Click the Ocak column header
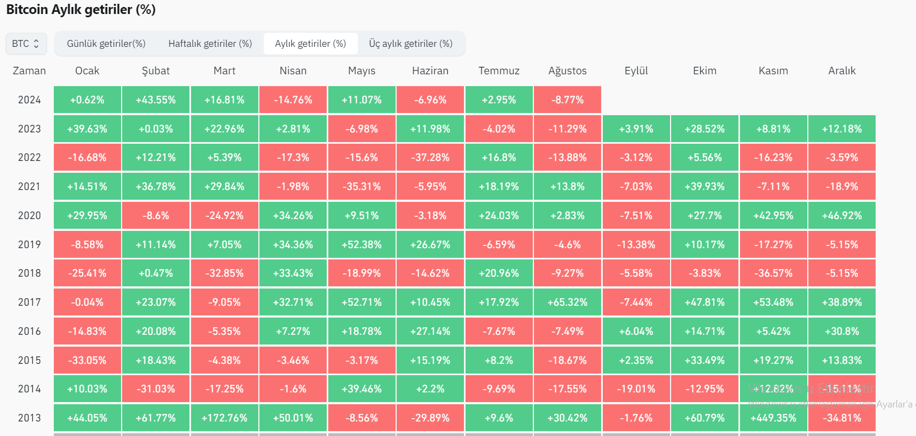This screenshot has height=436, width=916. pos(87,71)
